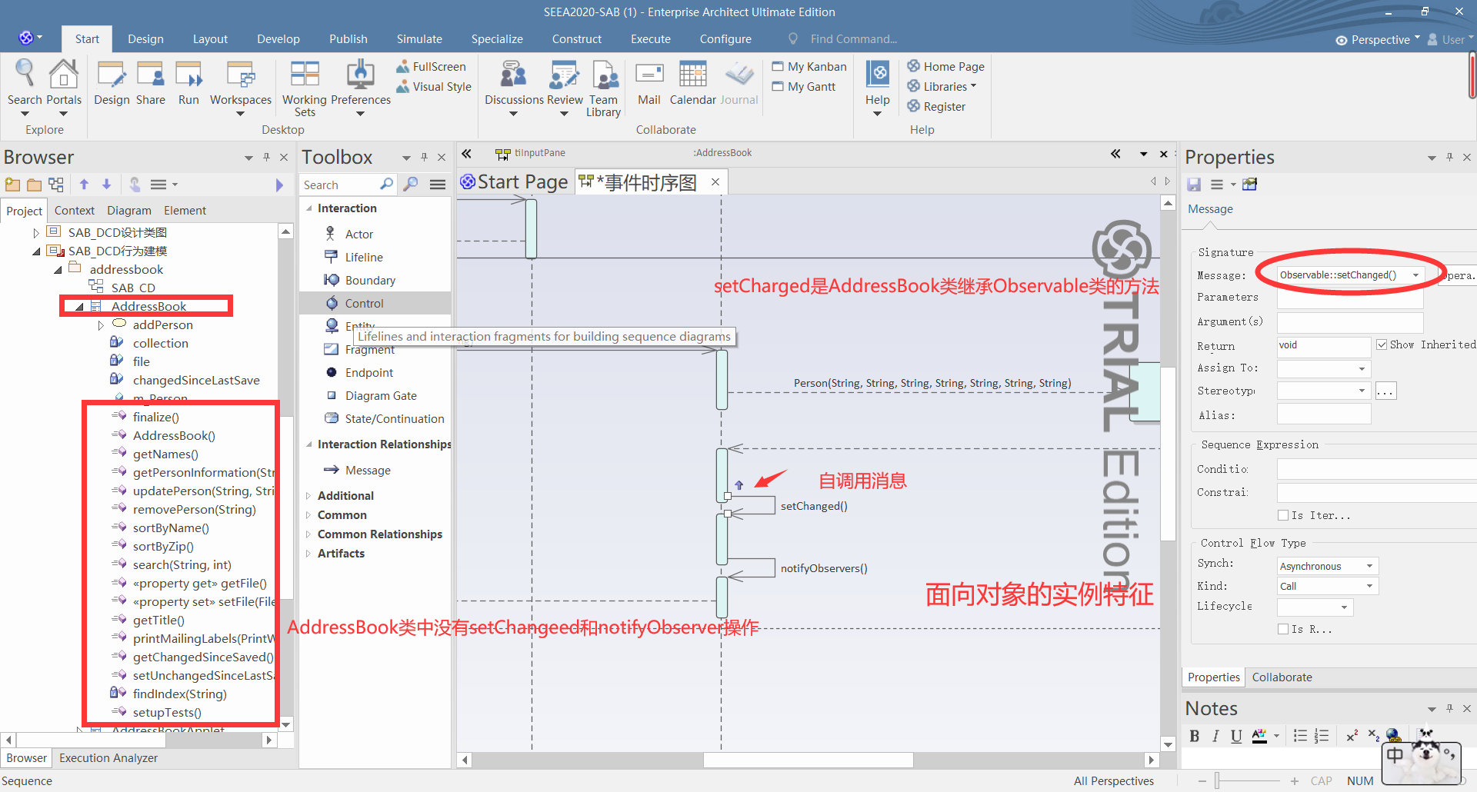The height and width of the screenshot is (792, 1477).
Task: Open the Home Page link
Action: pyautogui.click(x=945, y=67)
